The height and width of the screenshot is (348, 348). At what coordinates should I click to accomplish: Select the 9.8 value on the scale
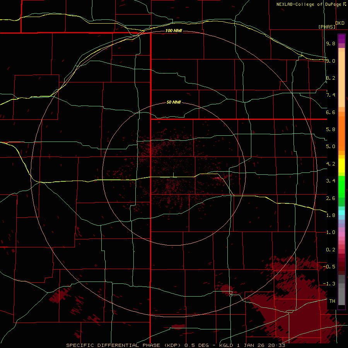pyautogui.click(x=331, y=43)
